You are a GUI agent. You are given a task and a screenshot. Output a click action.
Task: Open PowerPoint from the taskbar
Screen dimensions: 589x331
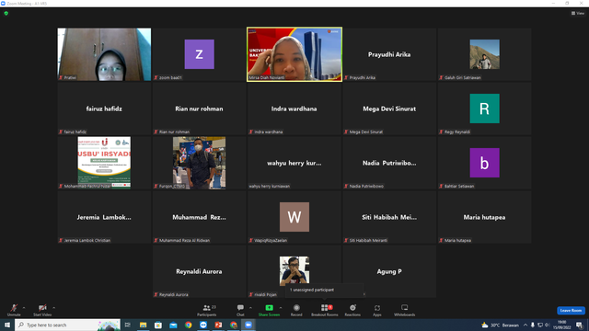point(218,325)
